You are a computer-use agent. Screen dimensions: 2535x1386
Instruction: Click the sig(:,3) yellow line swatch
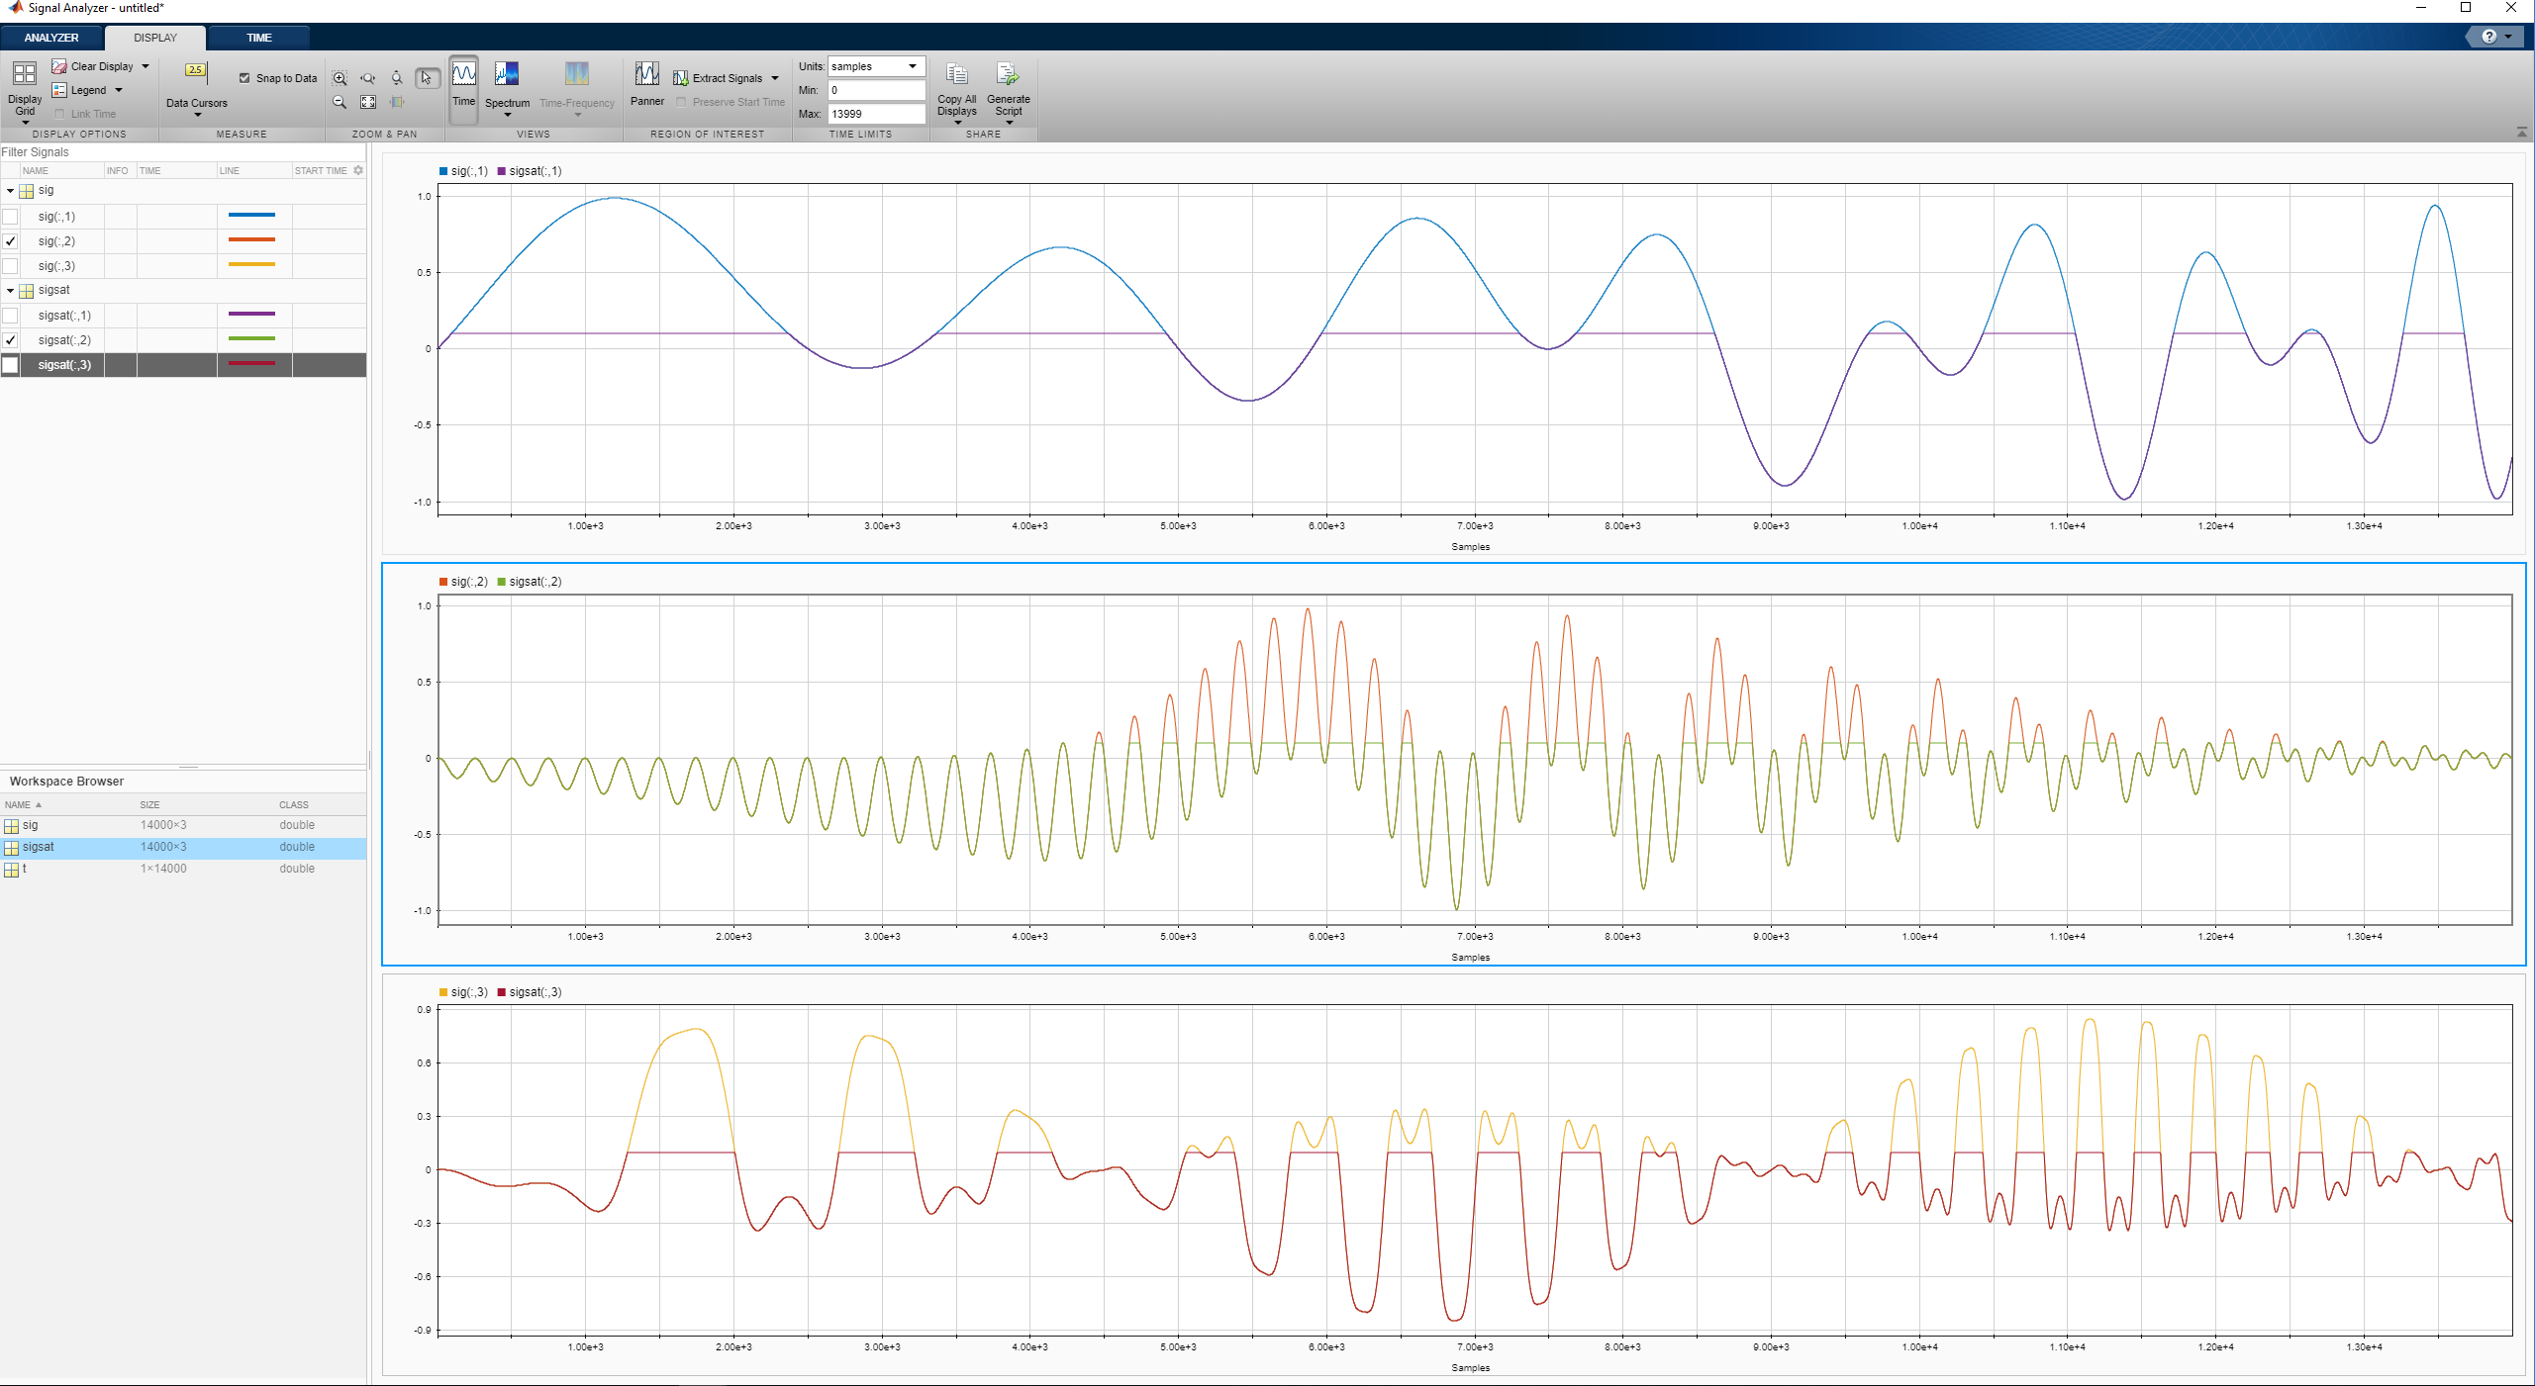tap(251, 265)
